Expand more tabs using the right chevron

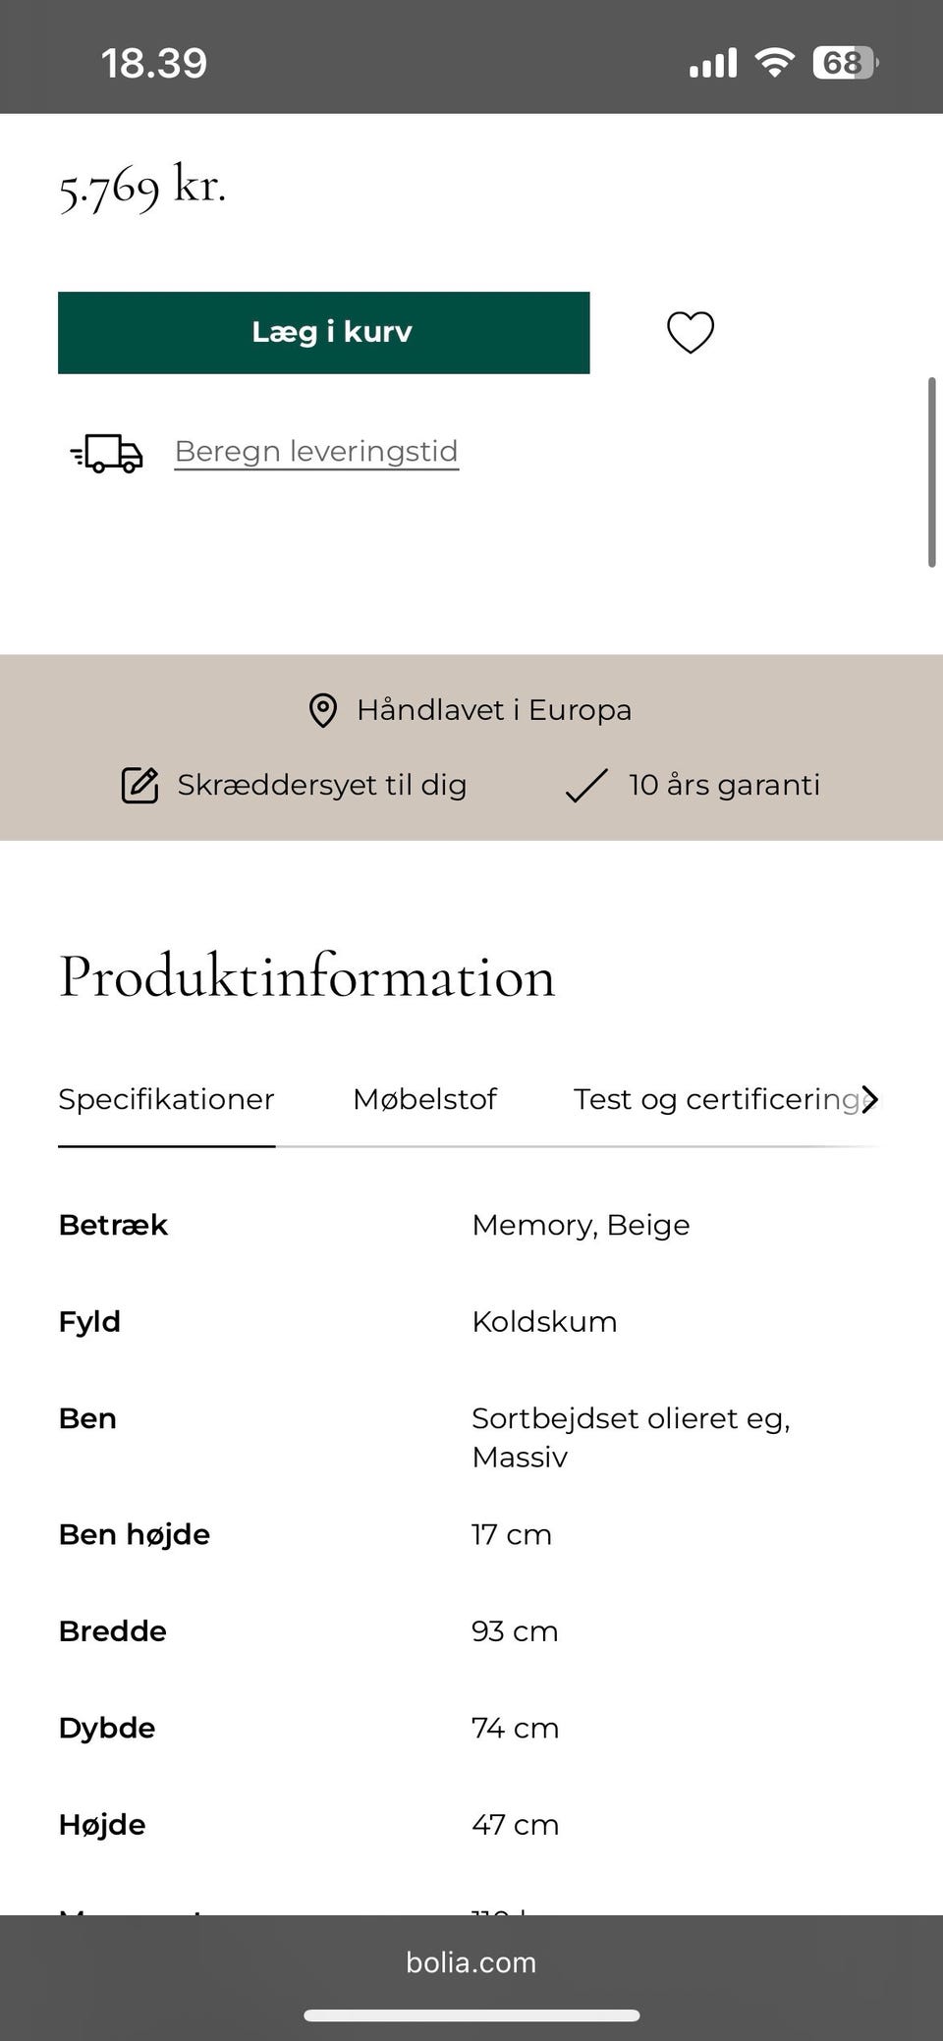(x=870, y=1100)
